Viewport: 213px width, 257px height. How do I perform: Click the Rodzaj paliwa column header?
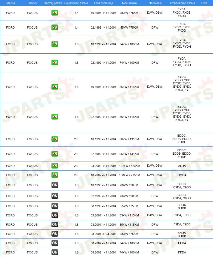point(53,3)
